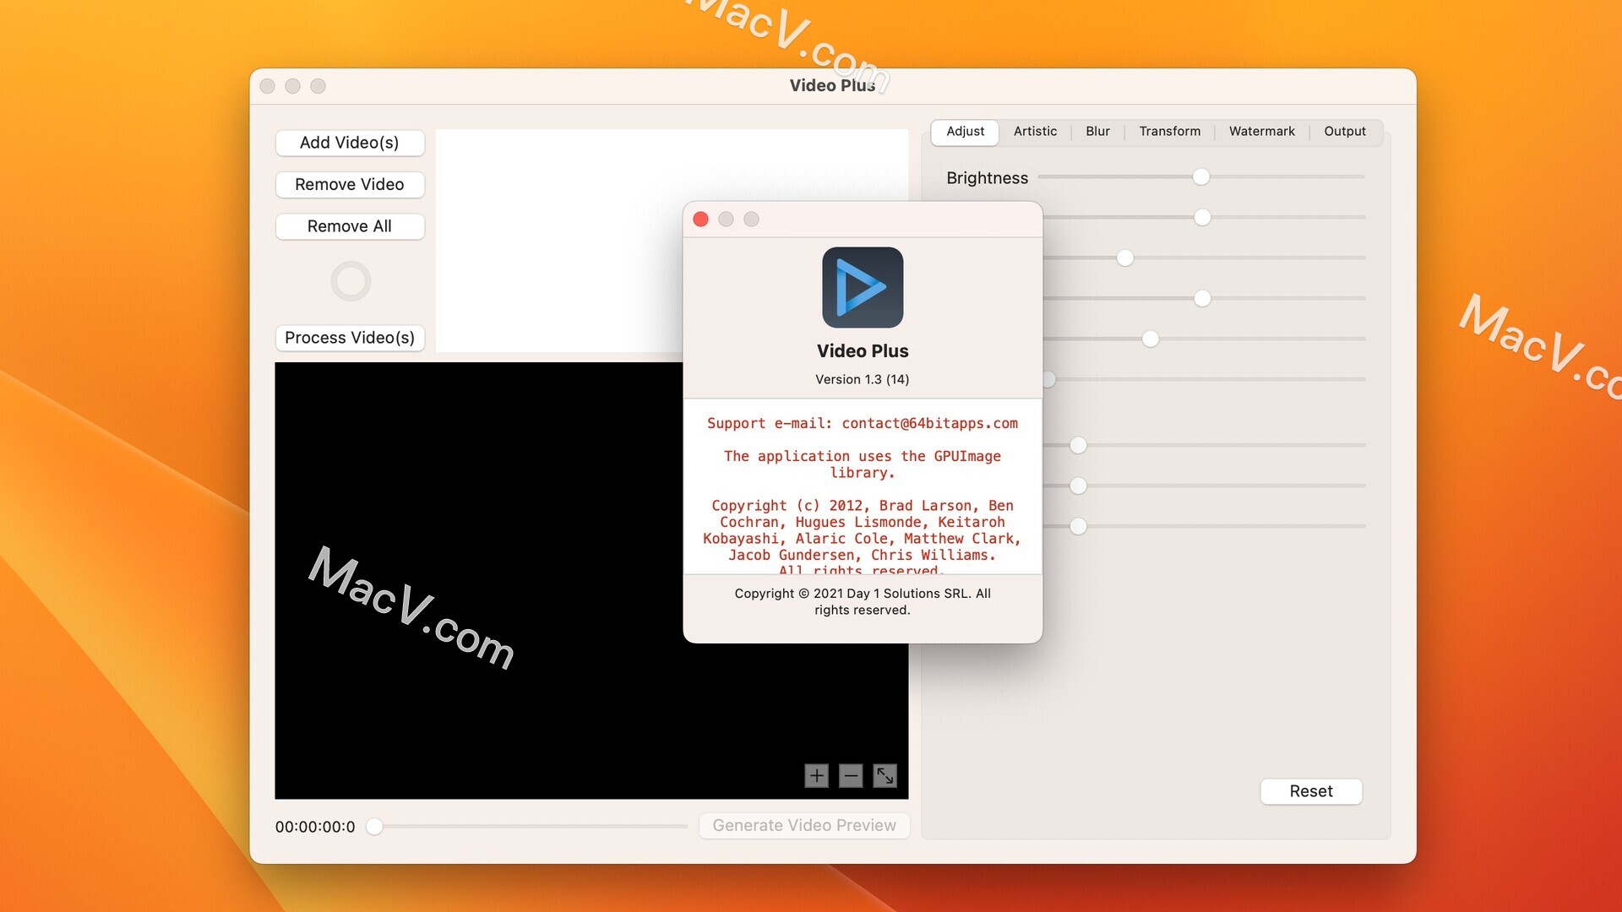Screen dimensions: 1622x912
Task: Click the Add Video(s) button
Action: click(x=350, y=143)
